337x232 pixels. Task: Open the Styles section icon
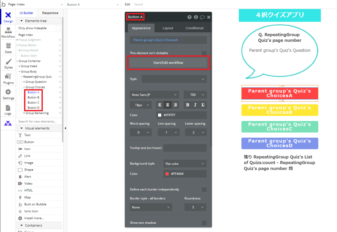(8, 63)
